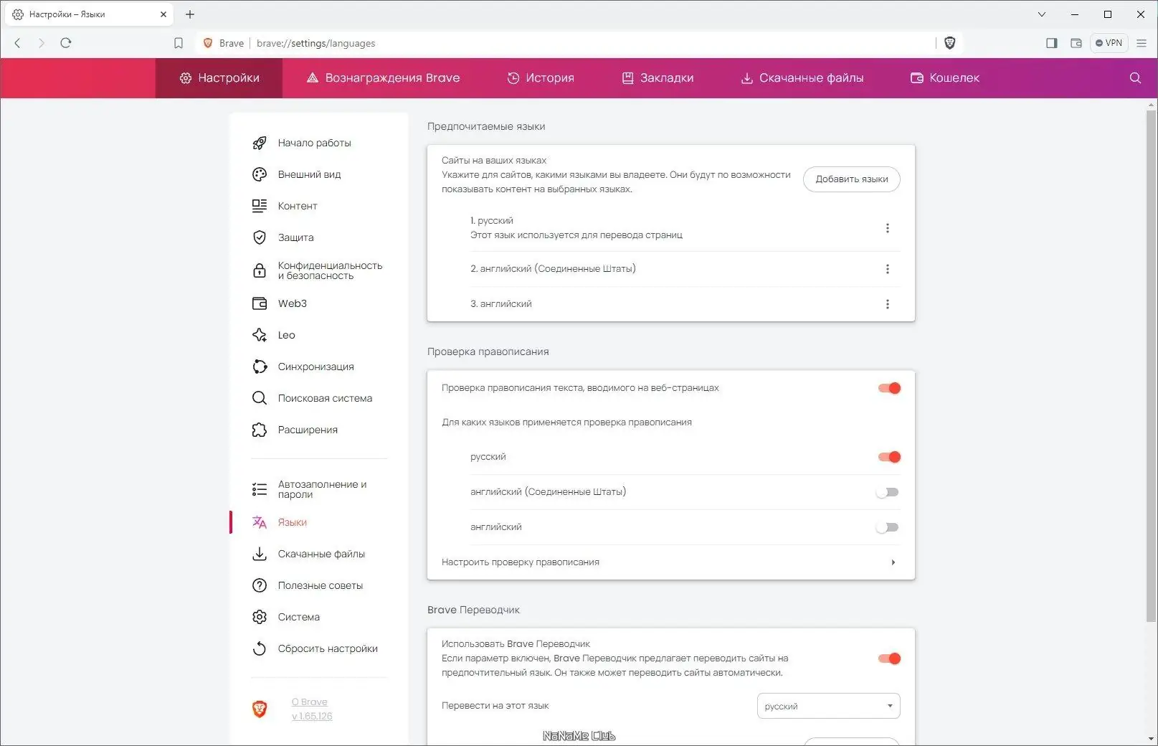Screen dimensions: 1158x746
Task: Click the VPN badge in the toolbar
Action: click(x=1109, y=43)
